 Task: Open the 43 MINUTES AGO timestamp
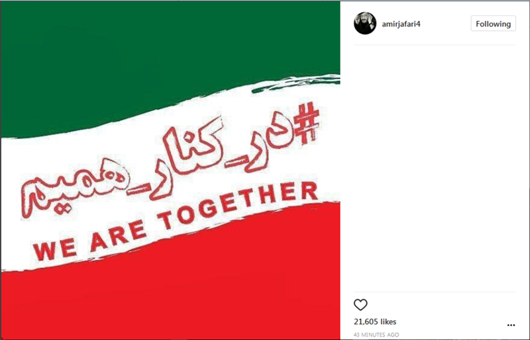(376, 335)
